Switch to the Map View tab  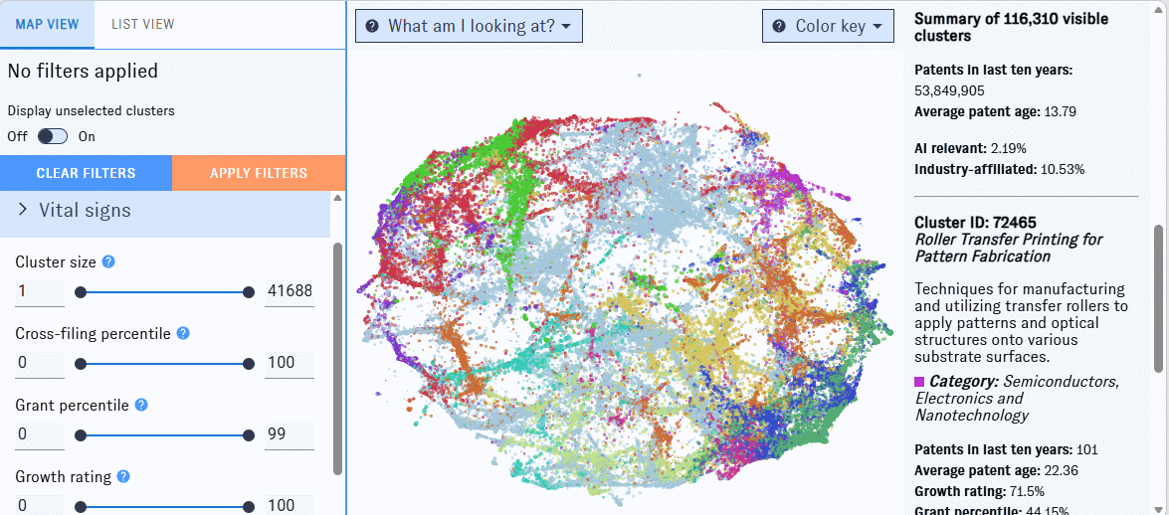[x=47, y=24]
